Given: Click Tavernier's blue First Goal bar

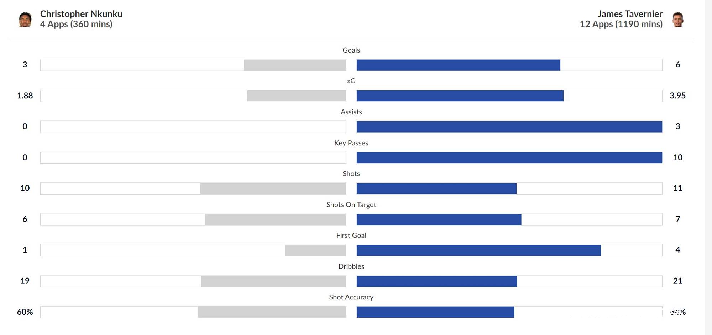Looking at the screenshot, I should click(x=478, y=250).
